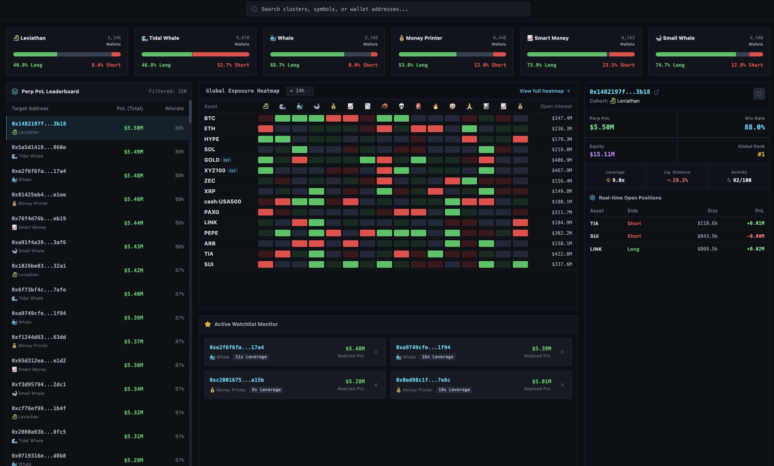Click the shrimp icon heatmap column header
Viewport: 774px width, 466px height.
(384, 107)
